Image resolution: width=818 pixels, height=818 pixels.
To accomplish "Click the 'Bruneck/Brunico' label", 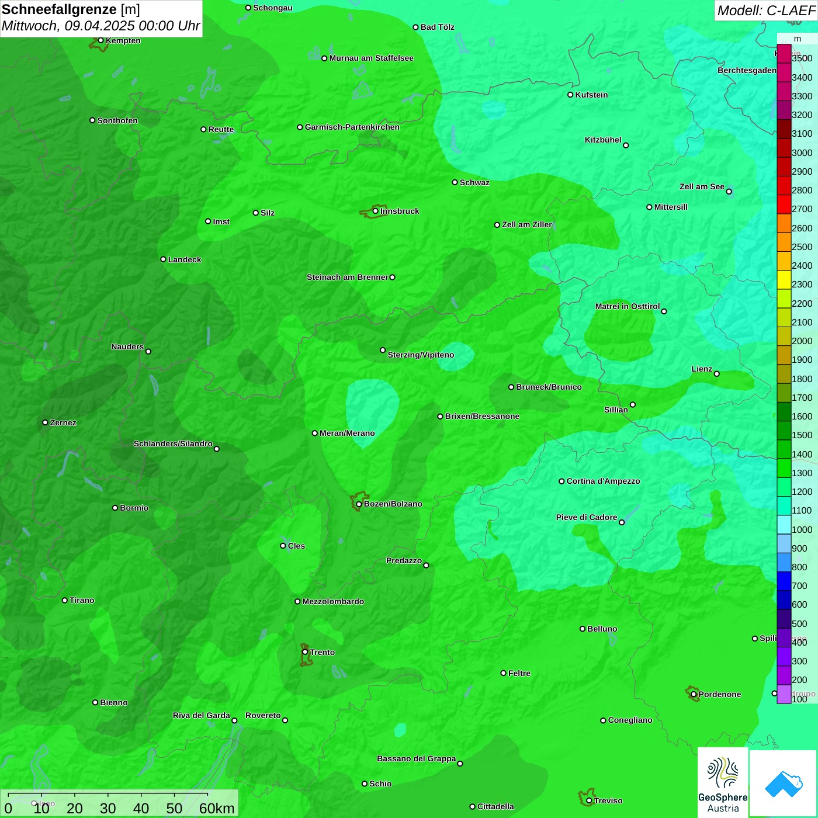I will pos(549,387).
